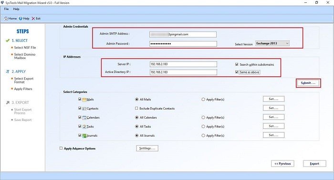This screenshot has height=180, width=334.
Task: Click the Select Domino Mailbox step
Action: (x=25, y=56)
